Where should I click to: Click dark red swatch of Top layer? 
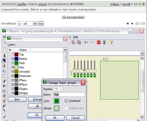(x=16, y=54)
